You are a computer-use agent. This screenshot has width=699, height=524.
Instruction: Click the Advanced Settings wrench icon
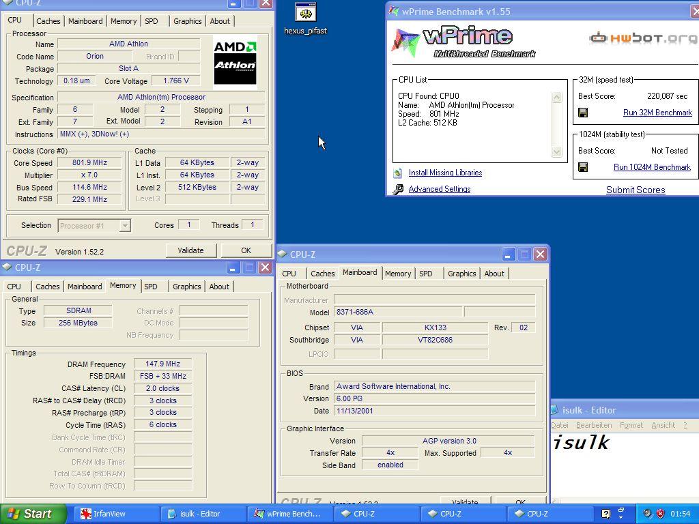coord(398,190)
